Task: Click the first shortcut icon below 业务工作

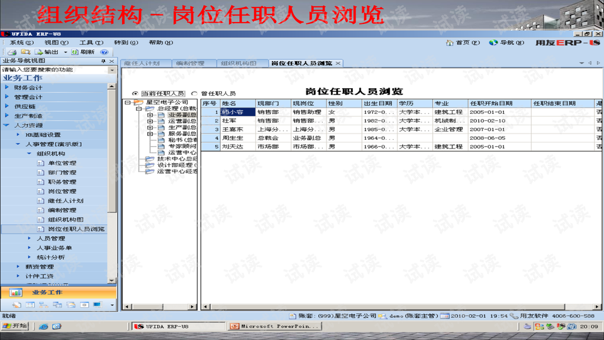Action: tap(16, 305)
